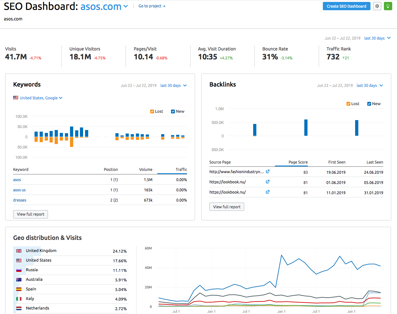Toggle the Lost checkbox in Keywords chart
Screen dimensions: 397x314
point(152,111)
